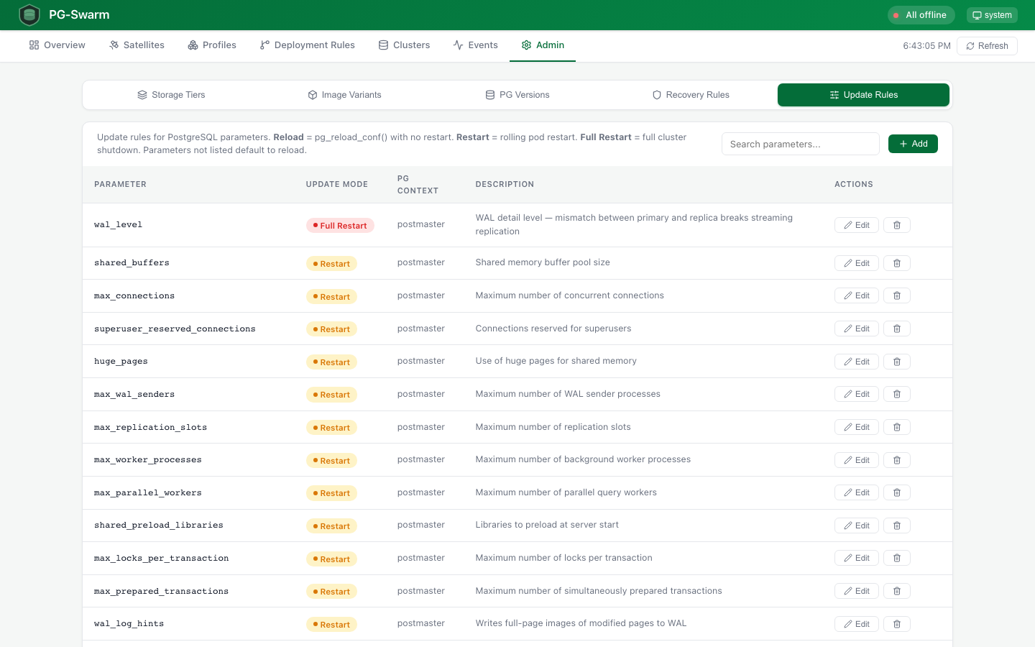Edit the max_prepared_transactions rule
This screenshot has height=647, width=1035.
pos(856,591)
